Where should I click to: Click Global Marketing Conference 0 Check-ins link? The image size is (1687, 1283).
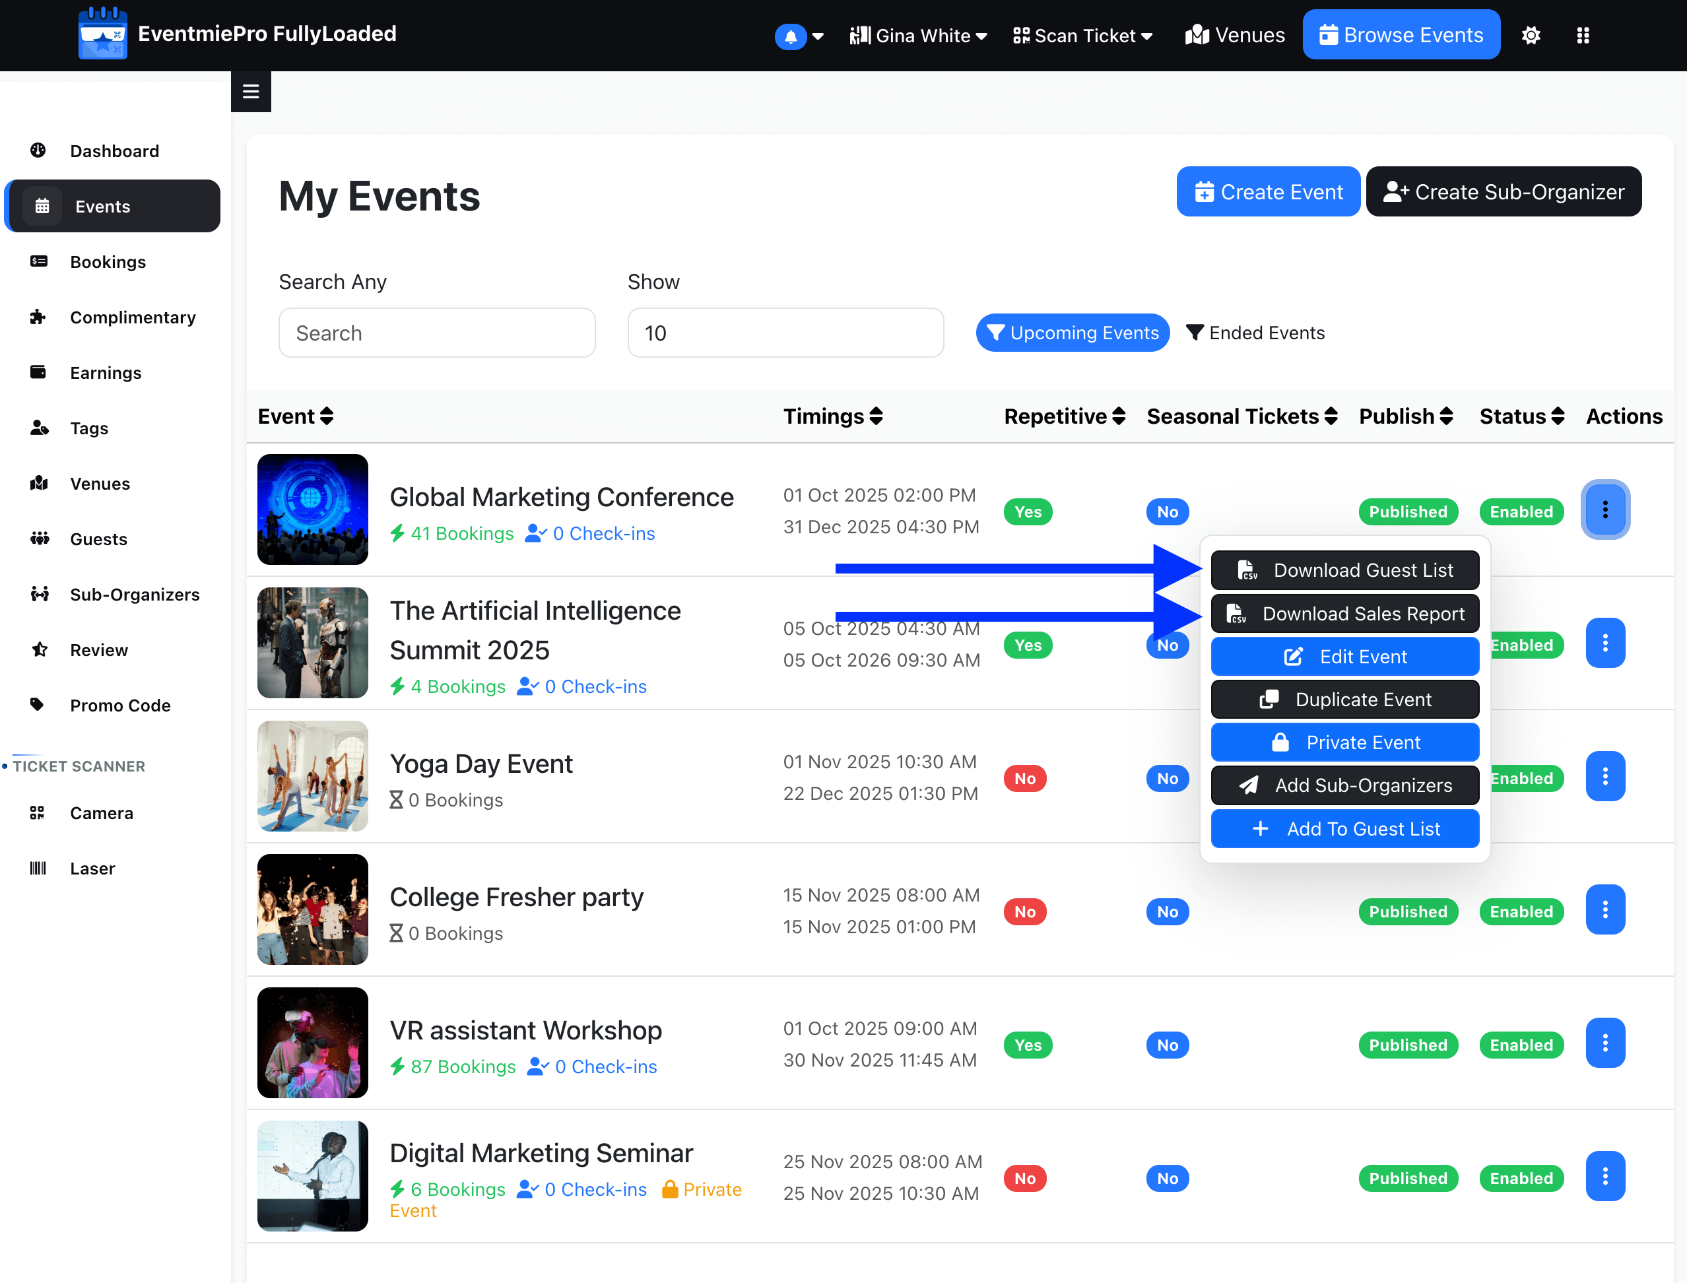coord(589,533)
